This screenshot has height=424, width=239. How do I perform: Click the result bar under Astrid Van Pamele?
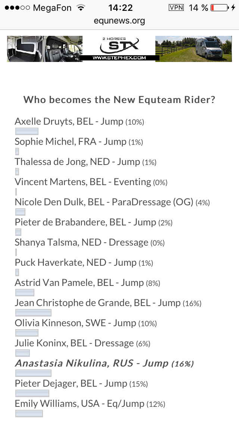(25, 293)
